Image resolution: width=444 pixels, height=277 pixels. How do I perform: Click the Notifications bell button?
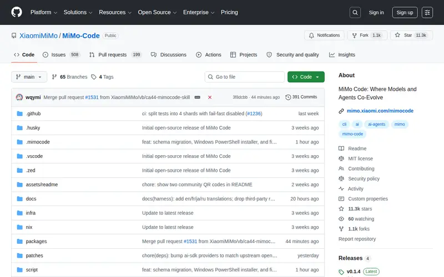(x=324, y=35)
